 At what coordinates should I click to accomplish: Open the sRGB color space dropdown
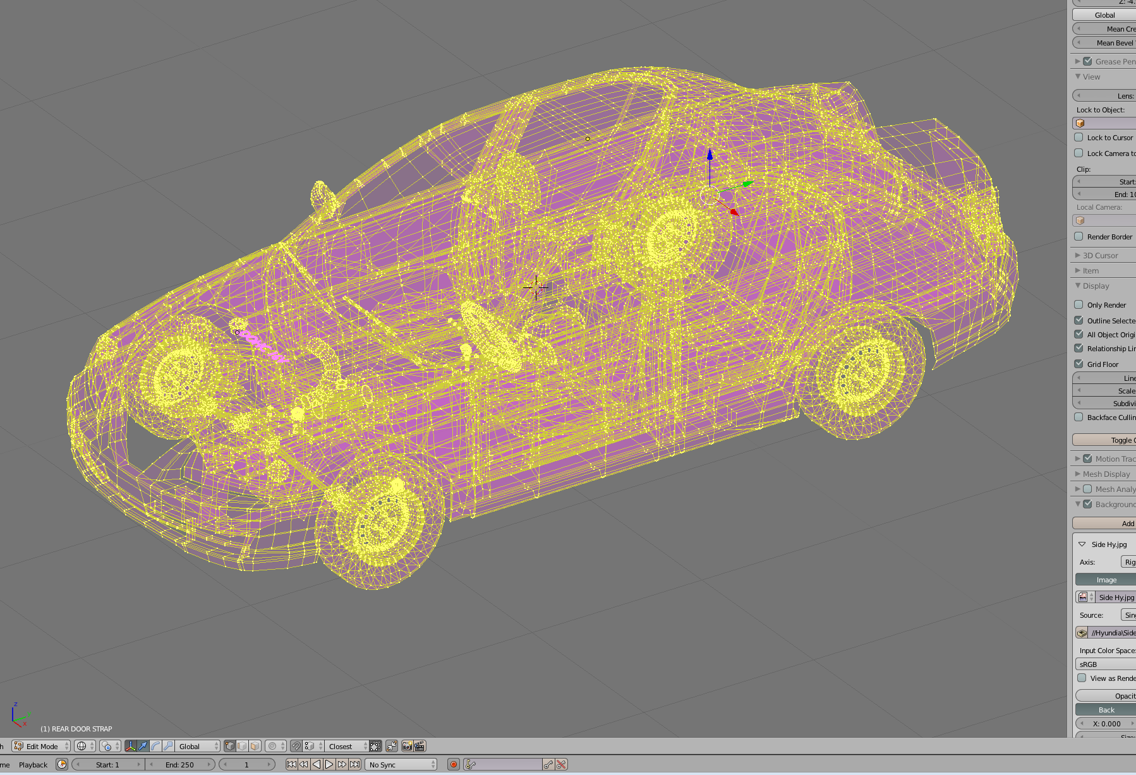click(x=1106, y=664)
